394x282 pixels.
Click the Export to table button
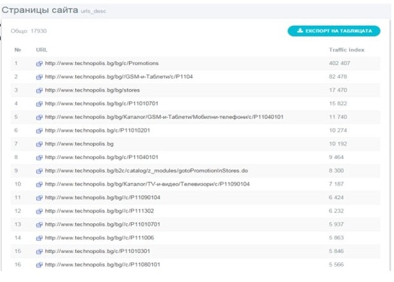pyautogui.click(x=333, y=30)
